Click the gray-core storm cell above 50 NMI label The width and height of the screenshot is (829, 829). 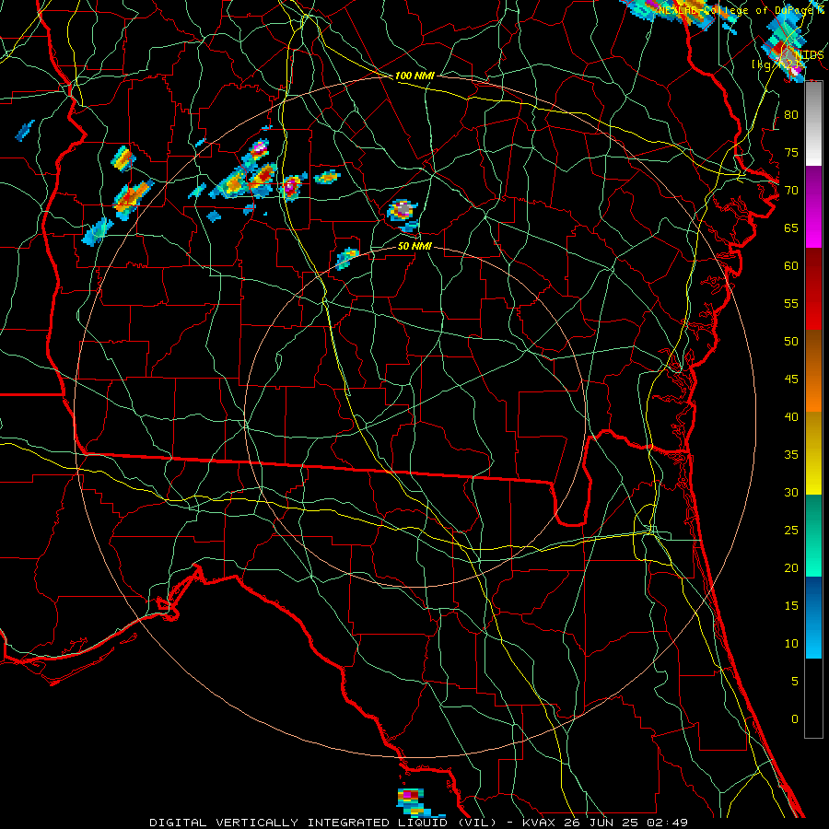click(x=403, y=210)
